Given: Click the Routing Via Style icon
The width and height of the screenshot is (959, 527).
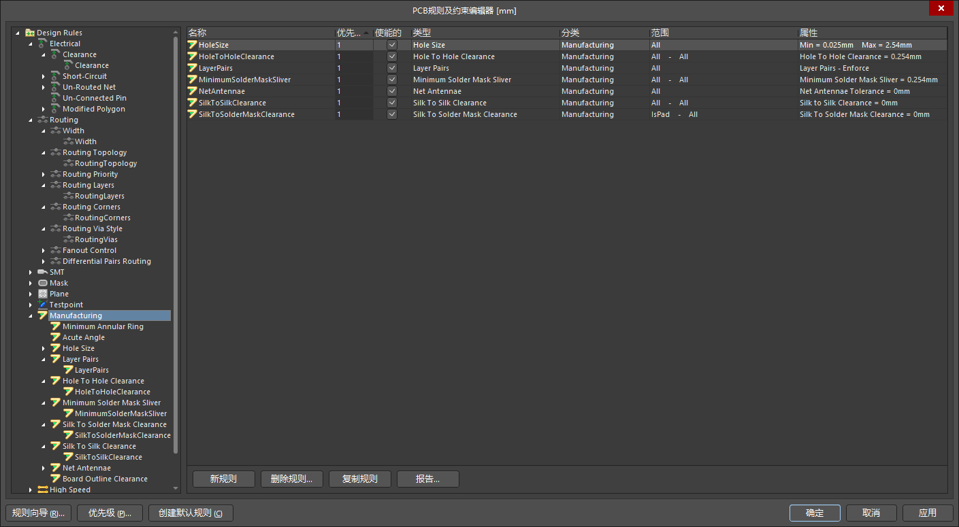Looking at the screenshot, I should tap(56, 228).
